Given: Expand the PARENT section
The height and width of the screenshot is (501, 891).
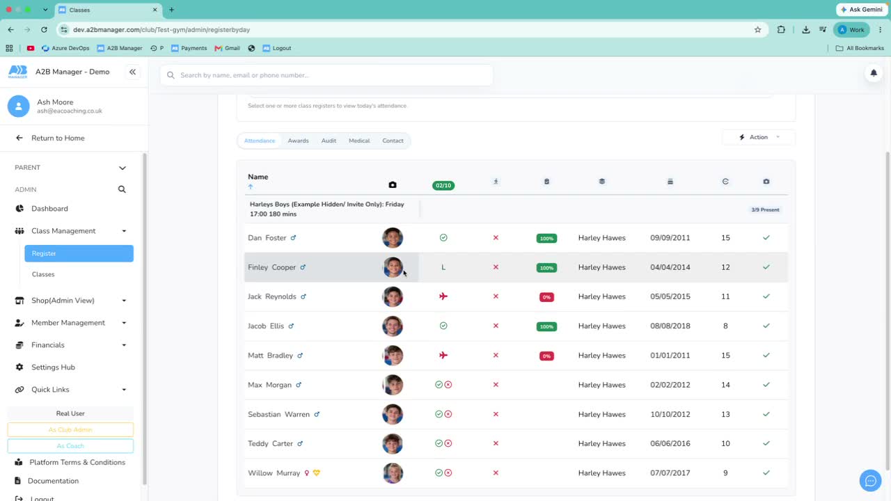Looking at the screenshot, I should point(123,168).
